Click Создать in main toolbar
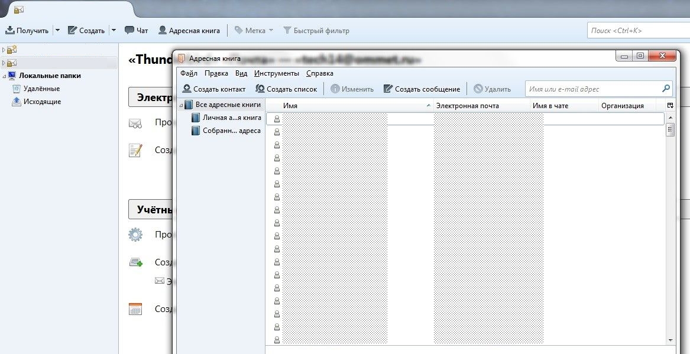This screenshot has width=690, height=354. click(86, 30)
